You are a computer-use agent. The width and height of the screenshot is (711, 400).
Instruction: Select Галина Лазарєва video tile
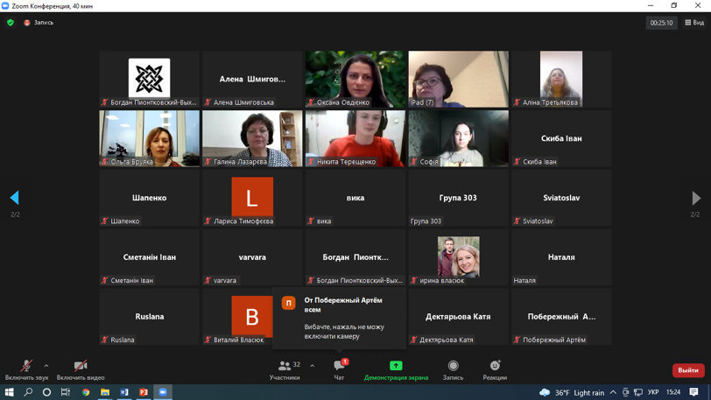252,138
